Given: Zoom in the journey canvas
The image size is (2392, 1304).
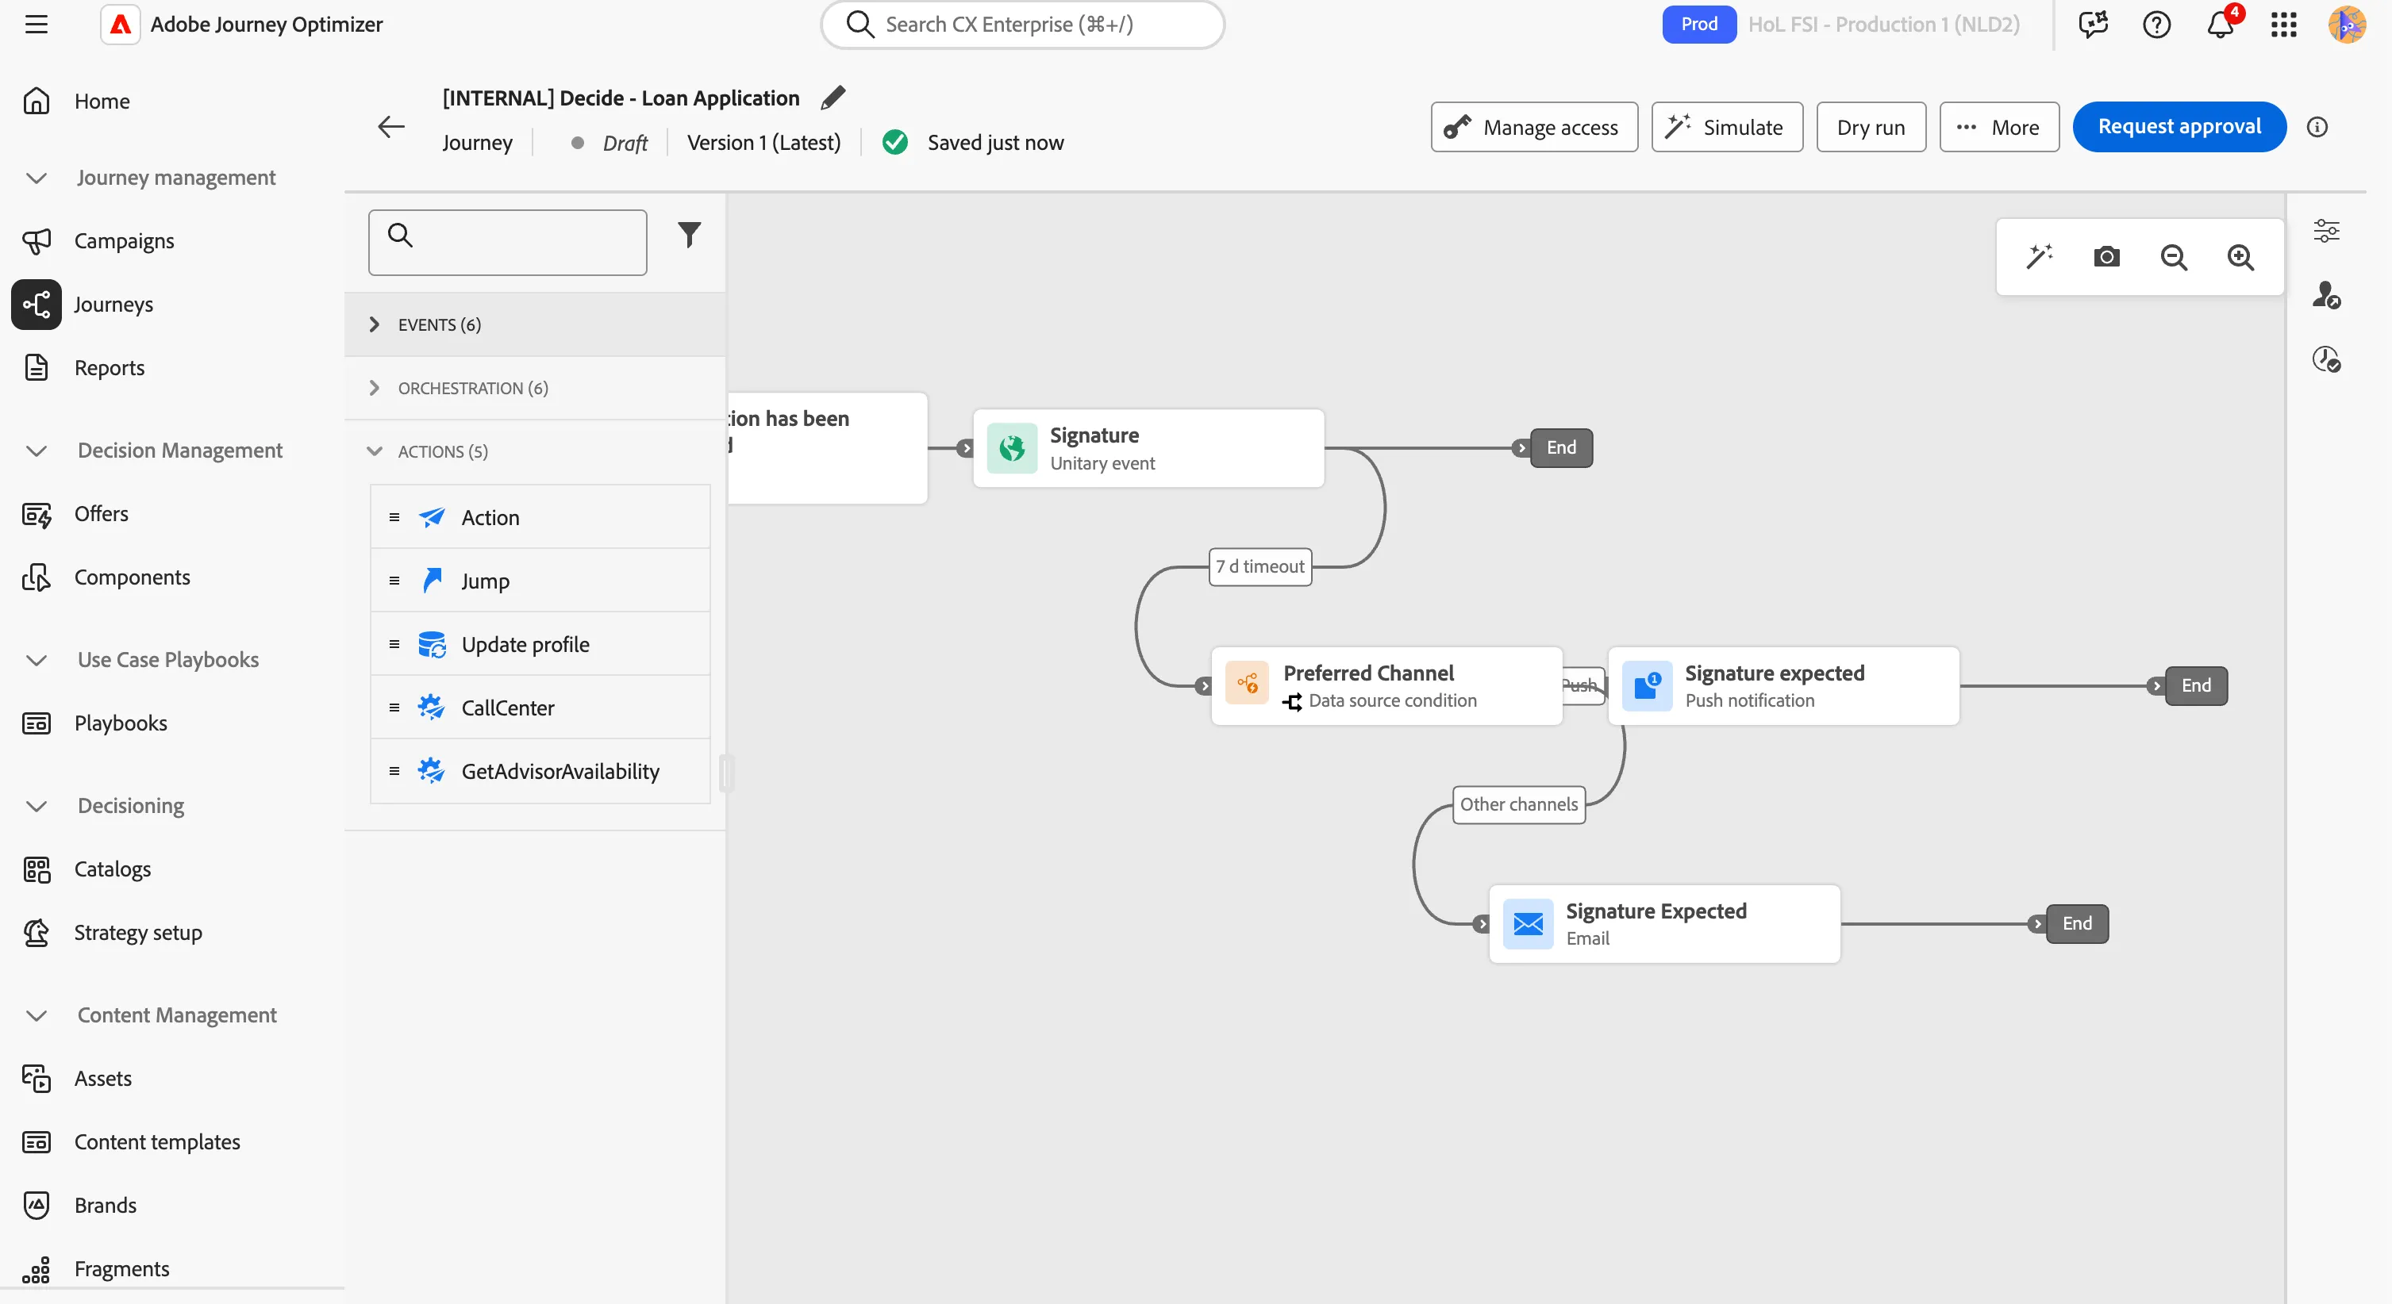Looking at the screenshot, I should pos(2240,256).
